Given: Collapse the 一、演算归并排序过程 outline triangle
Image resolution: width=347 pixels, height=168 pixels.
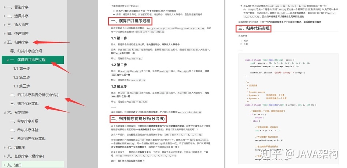Looking at the screenshot, I should pyautogui.click(x=8, y=60).
